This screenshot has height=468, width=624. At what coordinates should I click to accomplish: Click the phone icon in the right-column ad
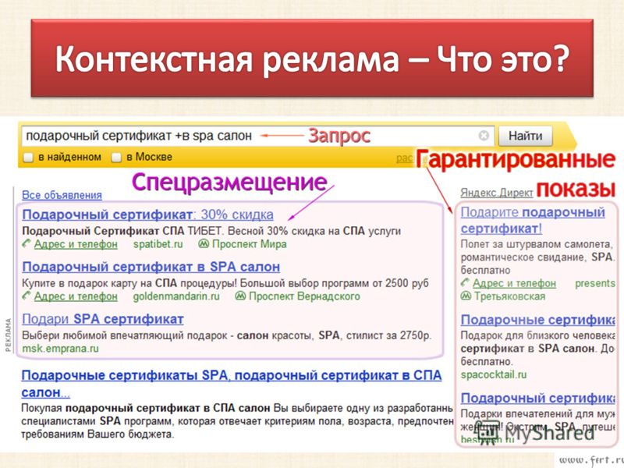point(465,283)
